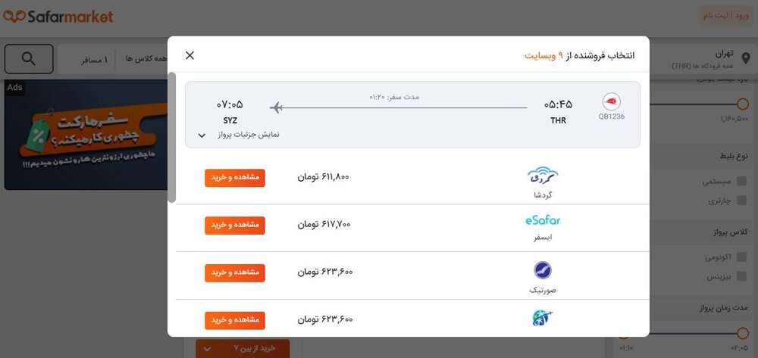Click مشاهده و خرید for Gardesha 611,800
This screenshot has height=358, width=758.
(x=235, y=177)
